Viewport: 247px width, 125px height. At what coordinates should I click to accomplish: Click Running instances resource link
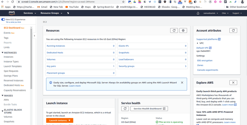(56, 46)
